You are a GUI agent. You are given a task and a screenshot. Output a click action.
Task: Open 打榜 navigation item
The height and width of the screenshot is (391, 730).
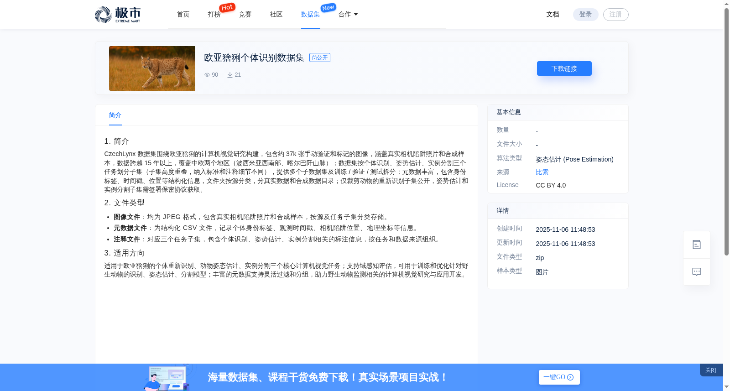(x=214, y=15)
